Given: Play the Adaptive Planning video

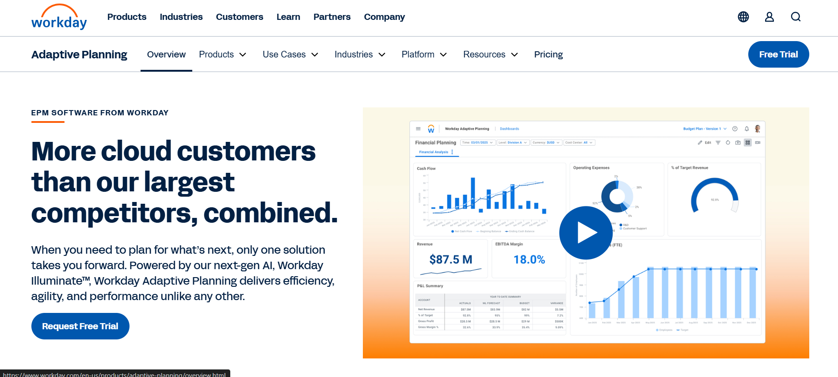Looking at the screenshot, I should point(586,233).
